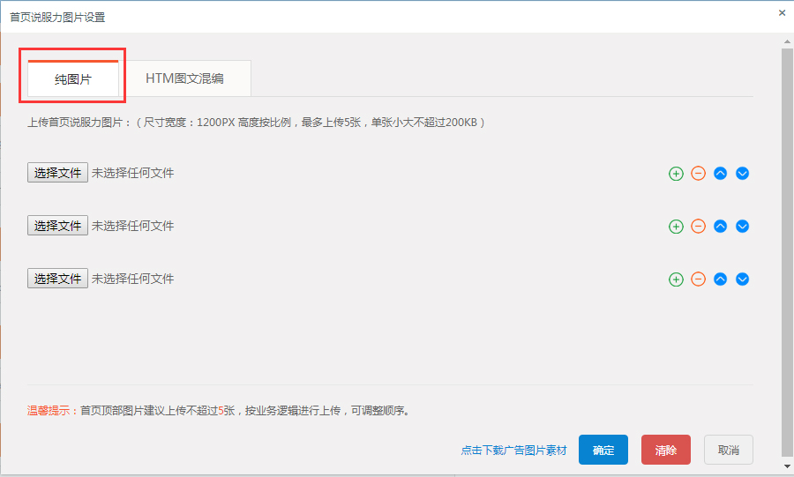Click the scrollbar up arrow
The image size is (794, 477).
(787, 41)
